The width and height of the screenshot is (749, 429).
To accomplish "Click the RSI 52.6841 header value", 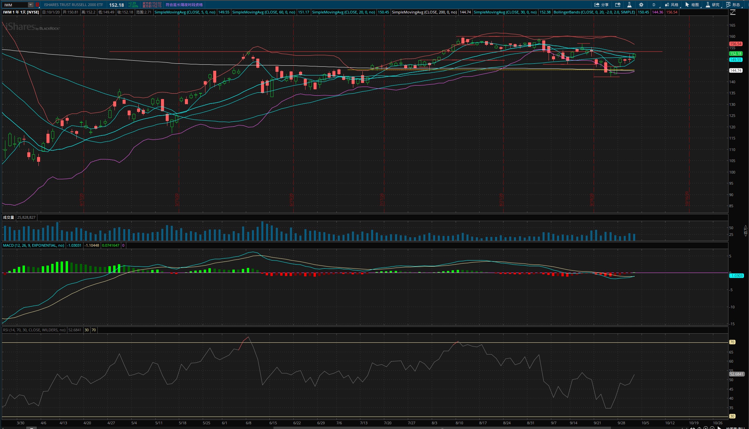I will (75, 330).
